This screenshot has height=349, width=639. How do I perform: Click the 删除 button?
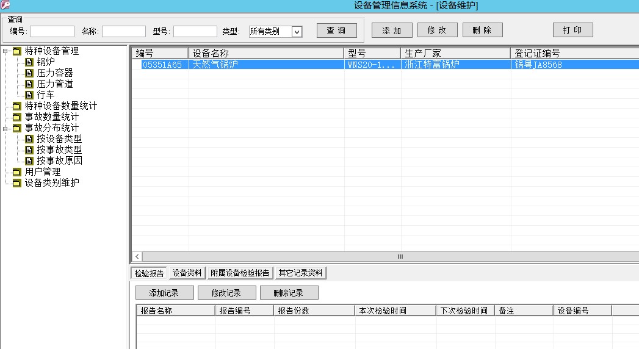pos(483,30)
